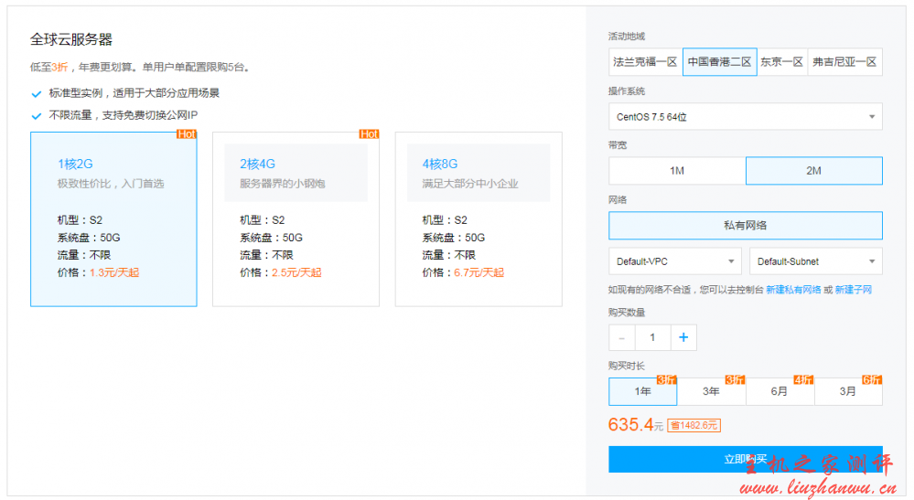The height and width of the screenshot is (500, 914).
Task: Select 6月 purchase duration
Action: (780, 391)
